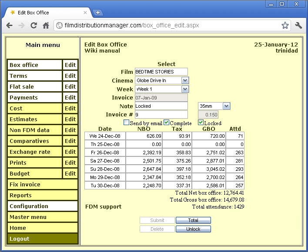The width and height of the screenshot is (308, 252).
Task: Open the Wiki manual link
Action: [102, 51]
